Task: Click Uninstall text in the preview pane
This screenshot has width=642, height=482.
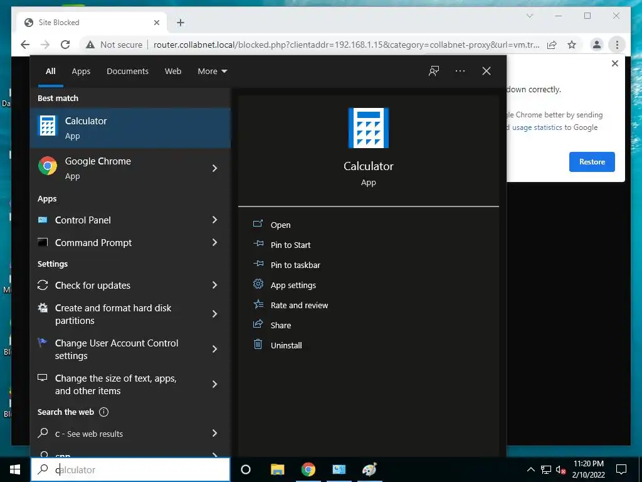Action: tap(286, 346)
